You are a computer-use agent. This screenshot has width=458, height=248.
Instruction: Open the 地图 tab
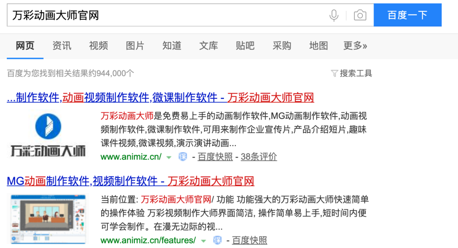tap(318, 46)
